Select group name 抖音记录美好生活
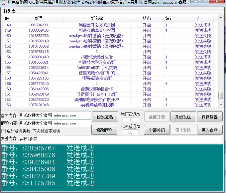The width and height of the screenshot is (226, 193). [x=97, y=57]
